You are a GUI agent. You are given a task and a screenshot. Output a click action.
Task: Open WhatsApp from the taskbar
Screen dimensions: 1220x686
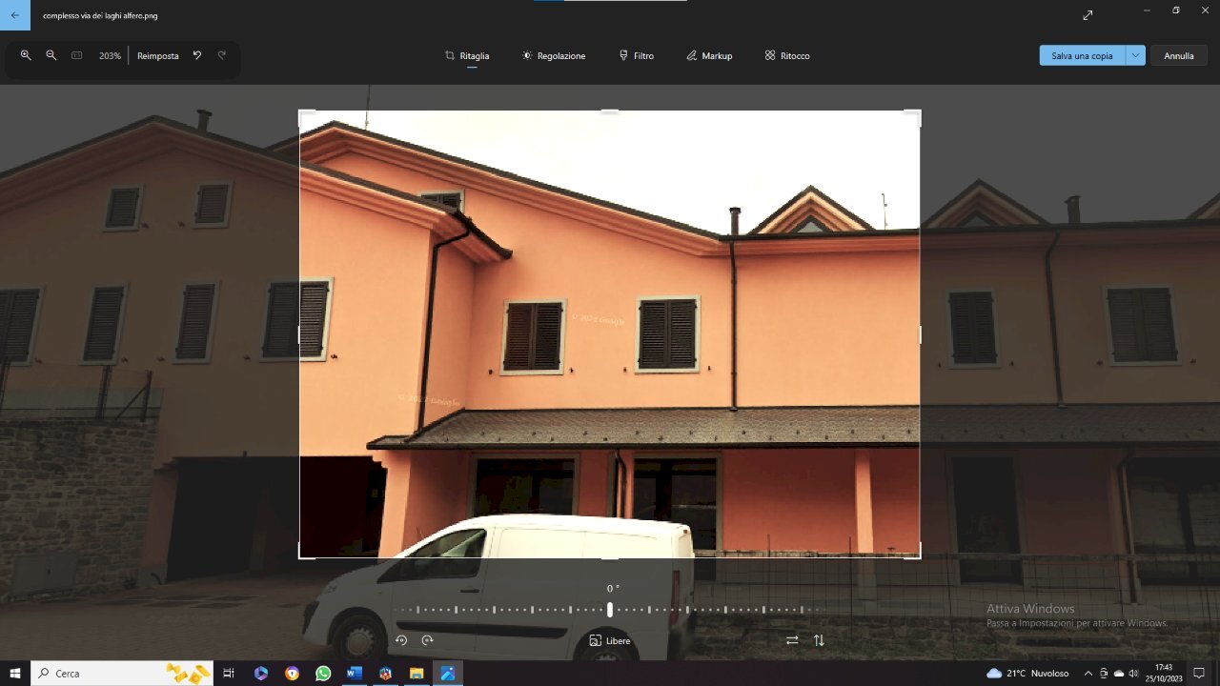[x=323, y=674]
